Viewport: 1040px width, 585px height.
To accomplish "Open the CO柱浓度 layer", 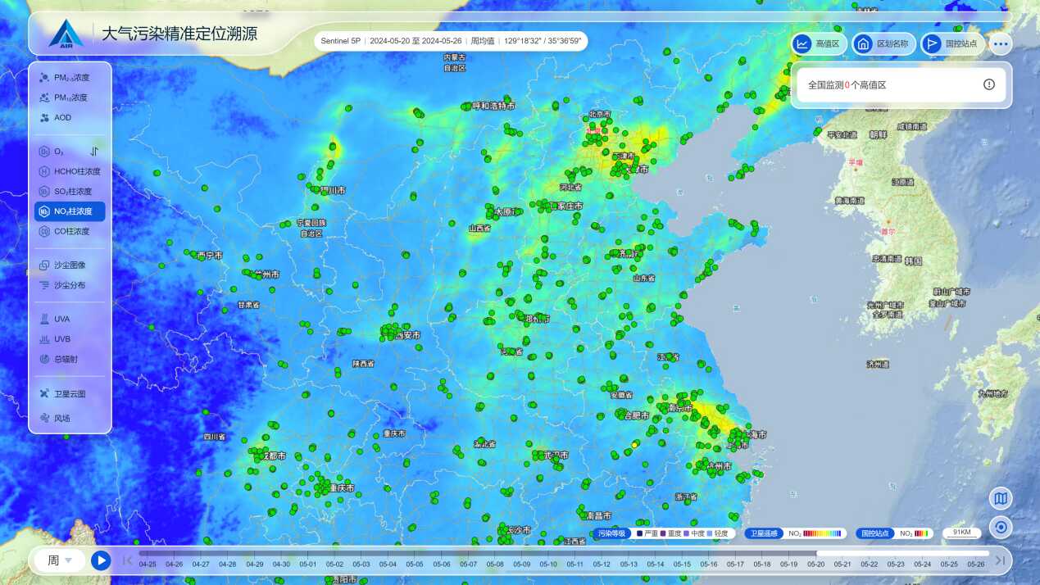I will pyautogui.click(x=69, y=231).
